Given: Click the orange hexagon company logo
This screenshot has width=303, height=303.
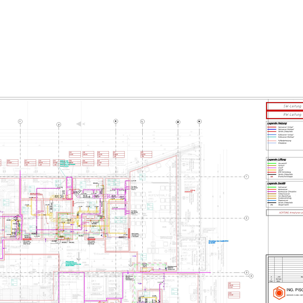Looking at the screenshot, I should coord(278,293).
